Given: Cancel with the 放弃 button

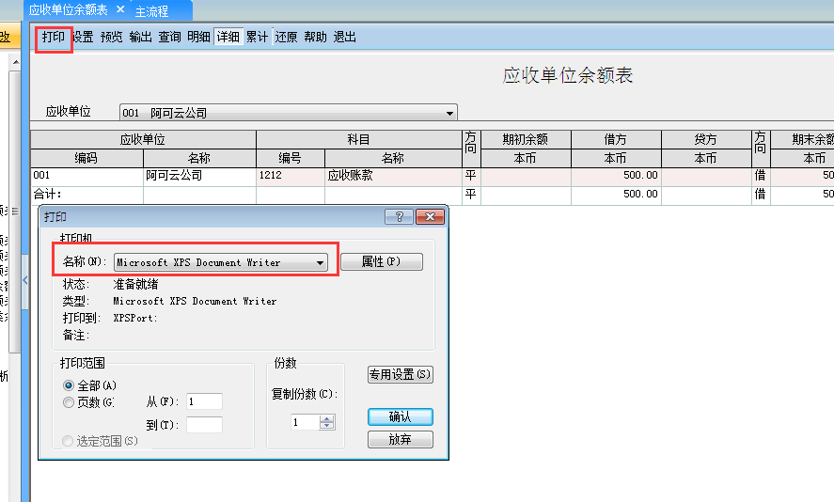Looking at the screenshot, I should pyautogui.click(x=400, y=439).
